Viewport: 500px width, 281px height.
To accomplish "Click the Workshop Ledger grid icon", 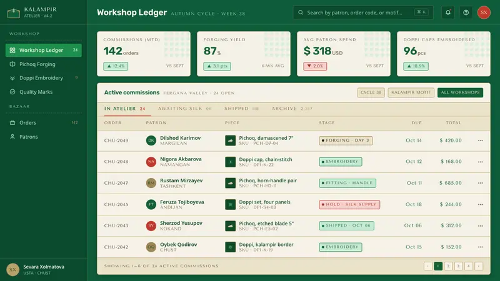I will pyautogui.click(x=12, y=51).
